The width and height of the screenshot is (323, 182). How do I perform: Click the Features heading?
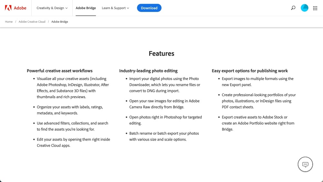point(161,54)
